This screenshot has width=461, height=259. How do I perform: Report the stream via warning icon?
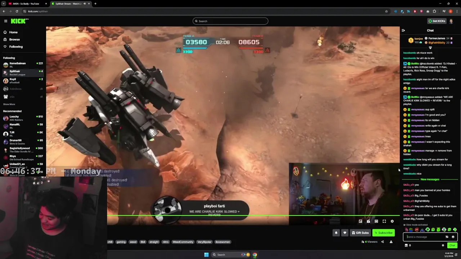(391, 242)
